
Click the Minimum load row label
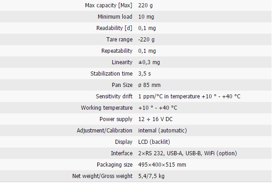pos(115,17)
